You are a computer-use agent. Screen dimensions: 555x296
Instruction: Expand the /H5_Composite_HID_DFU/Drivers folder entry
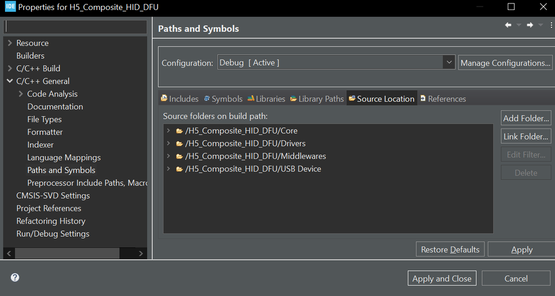[168, 144]
